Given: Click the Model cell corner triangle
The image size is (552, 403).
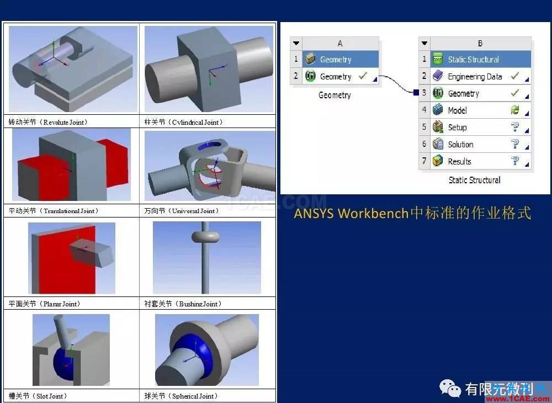Looking at the screenshot, I should coord(527,113).
